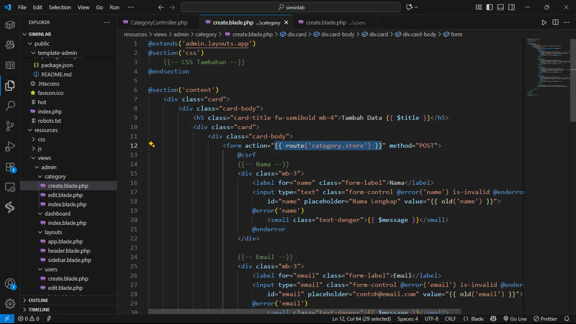Click the siminlab command search box
Image resolution: width=576 pixels, height=324 pixels.
point(291,7)
